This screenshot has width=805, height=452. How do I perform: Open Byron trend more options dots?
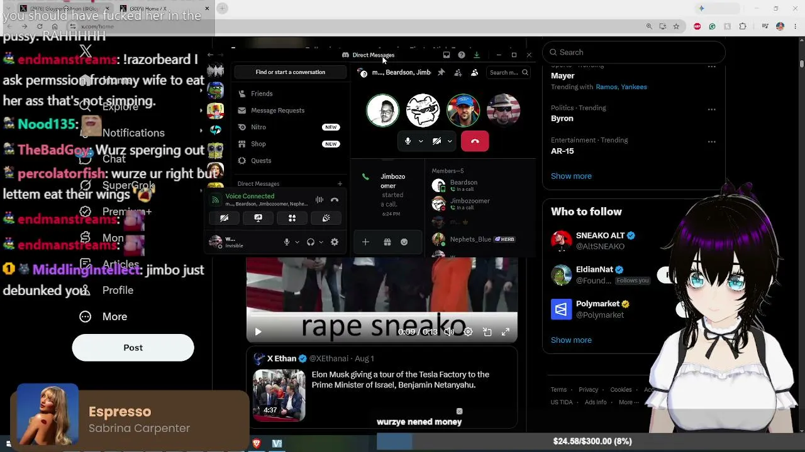(712, 109)
